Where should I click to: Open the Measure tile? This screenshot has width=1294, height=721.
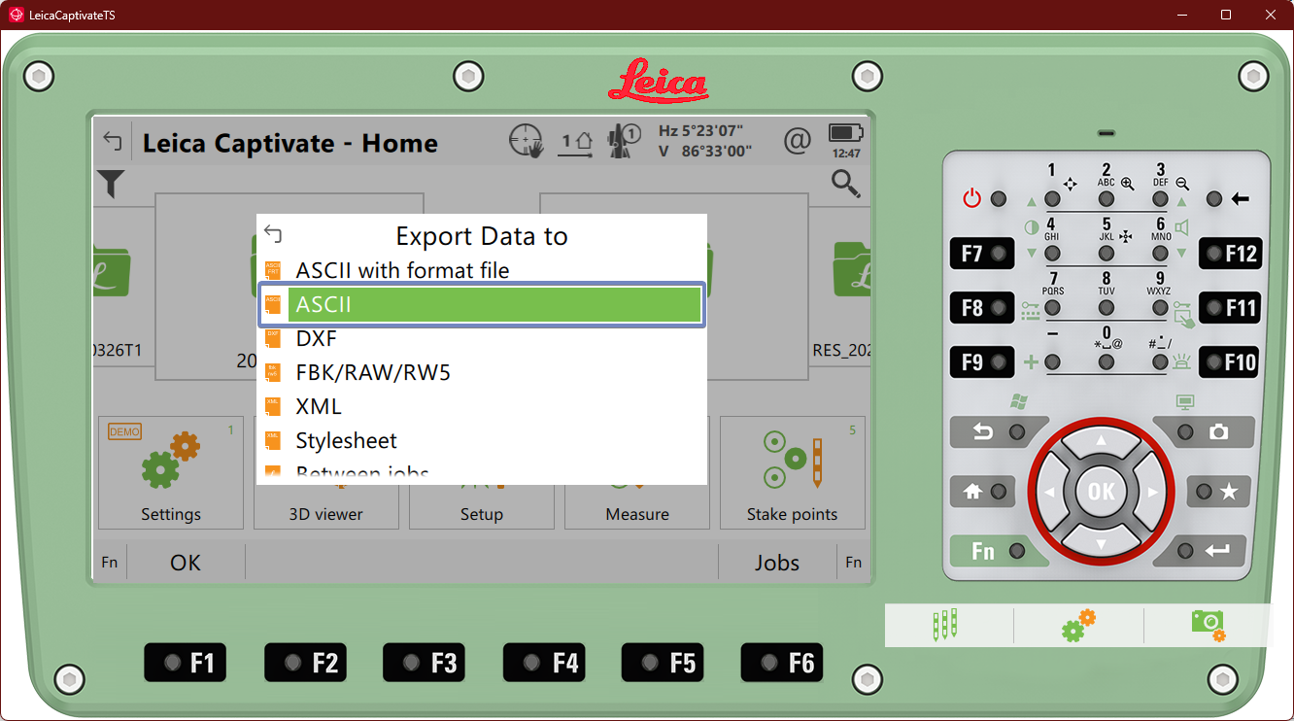click(637, 473)
